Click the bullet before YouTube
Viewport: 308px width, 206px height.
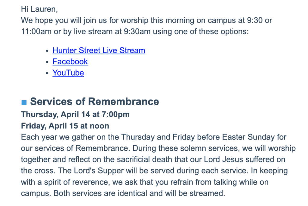pos(47,73)
